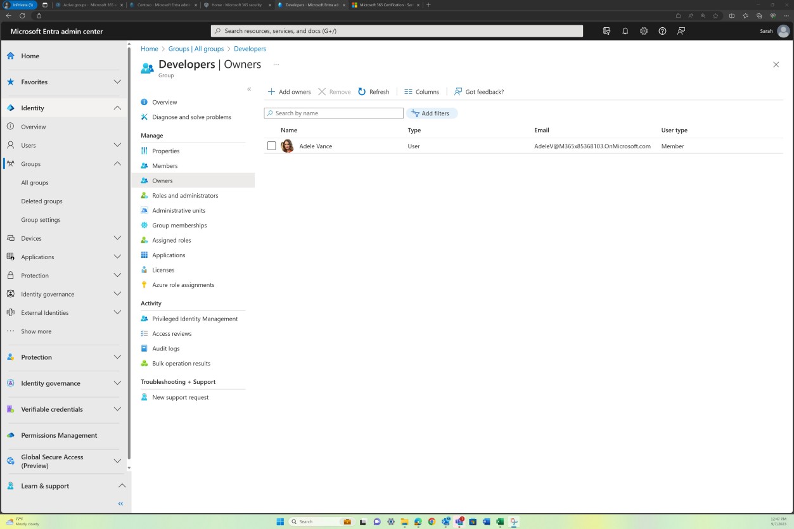Viewport: 794px width, 529px height.
Task: Click the help question mark icon
Action: pos(662,30)
